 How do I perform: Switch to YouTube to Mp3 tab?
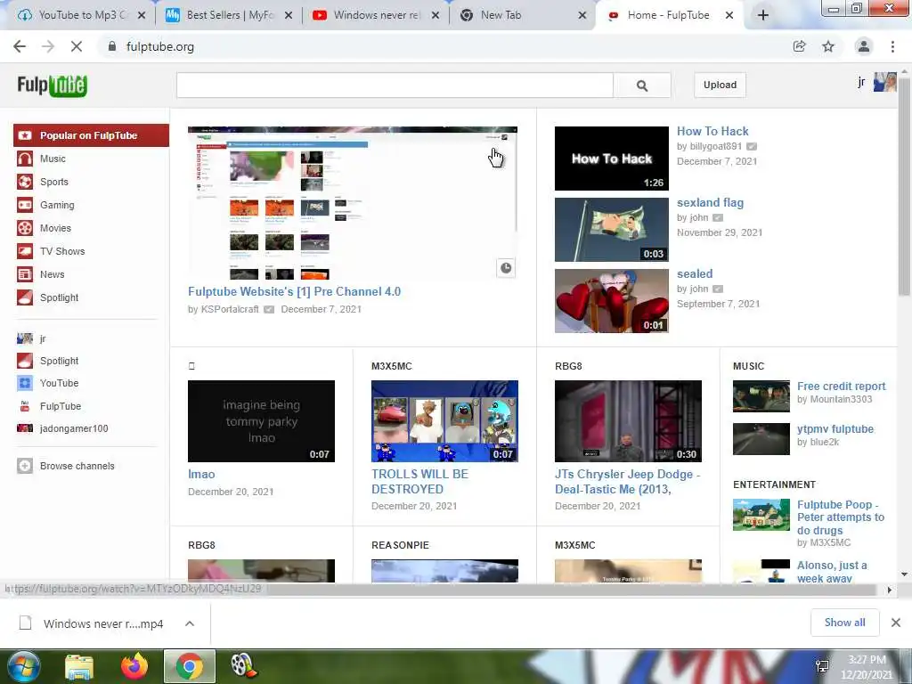pyautogui.click(x=81, y=15)
